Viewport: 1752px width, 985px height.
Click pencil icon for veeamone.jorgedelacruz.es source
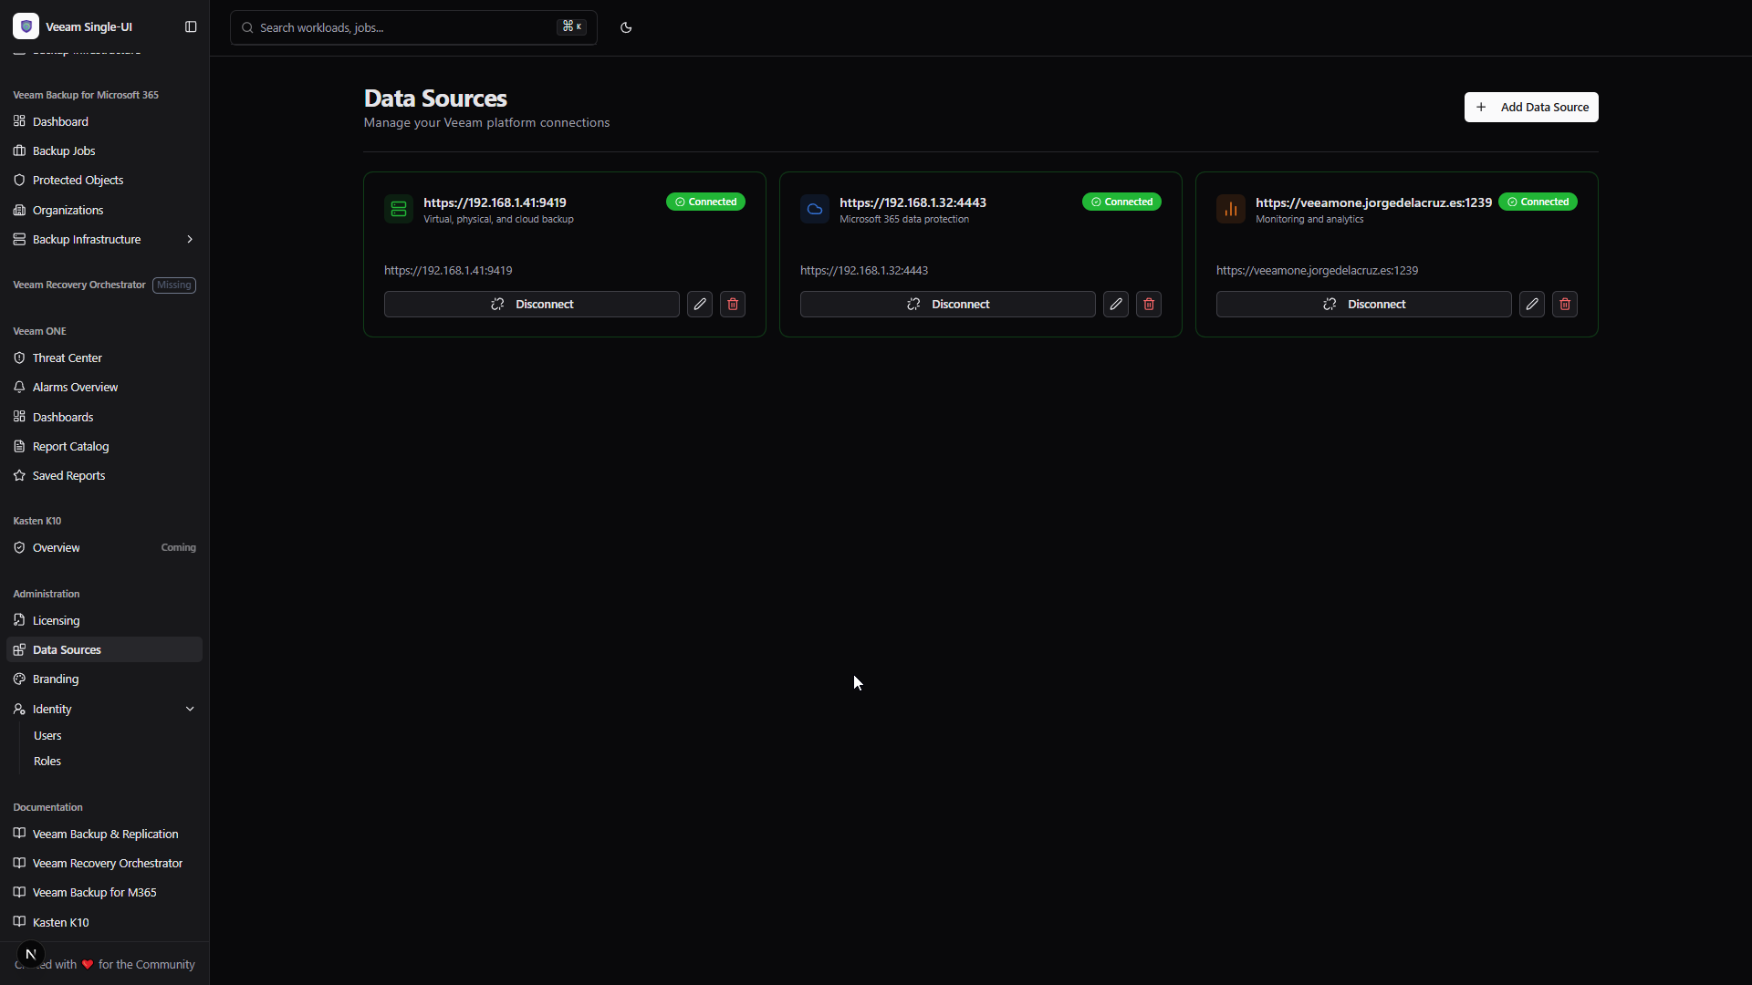[x=1532, y=305]
